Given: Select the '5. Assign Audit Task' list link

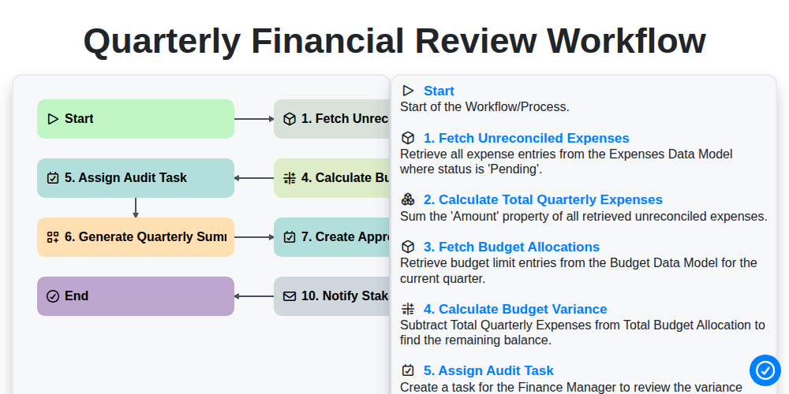Looking at the screenshot, I should click(x=488, y=370).
